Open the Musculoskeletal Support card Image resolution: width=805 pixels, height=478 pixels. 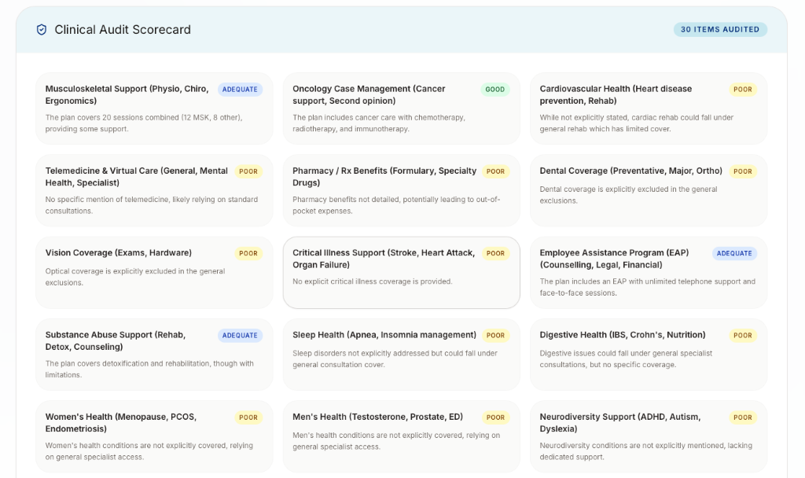click(154, 108)
